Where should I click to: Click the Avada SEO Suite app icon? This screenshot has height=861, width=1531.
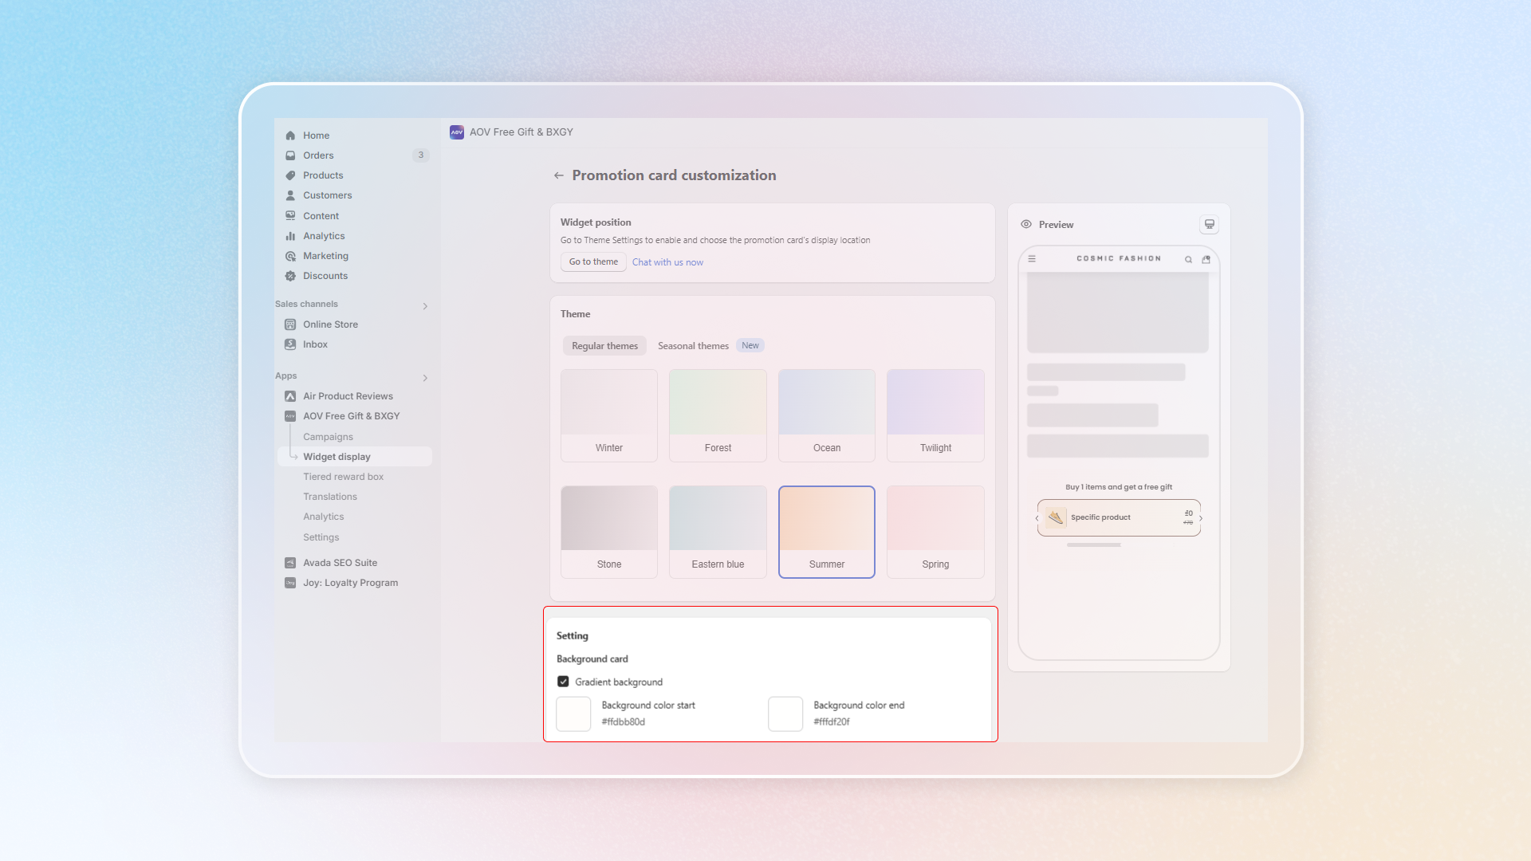(x=290, y=563)
